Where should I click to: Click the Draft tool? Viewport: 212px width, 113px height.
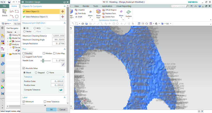coord(78,17)
